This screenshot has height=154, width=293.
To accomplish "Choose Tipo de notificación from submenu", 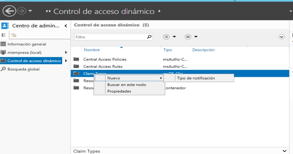I will 196,78.
